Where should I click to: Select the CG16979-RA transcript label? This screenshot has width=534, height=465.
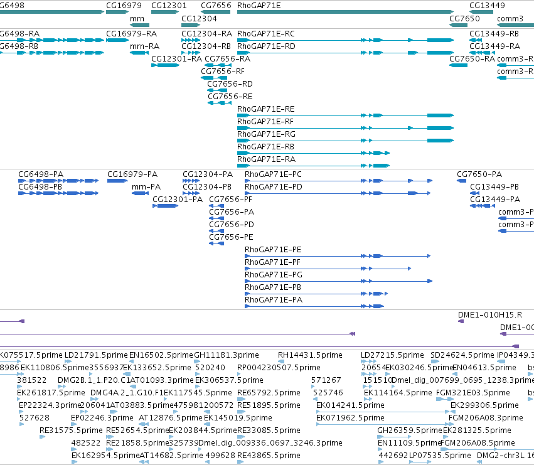[x=131, y=34]
